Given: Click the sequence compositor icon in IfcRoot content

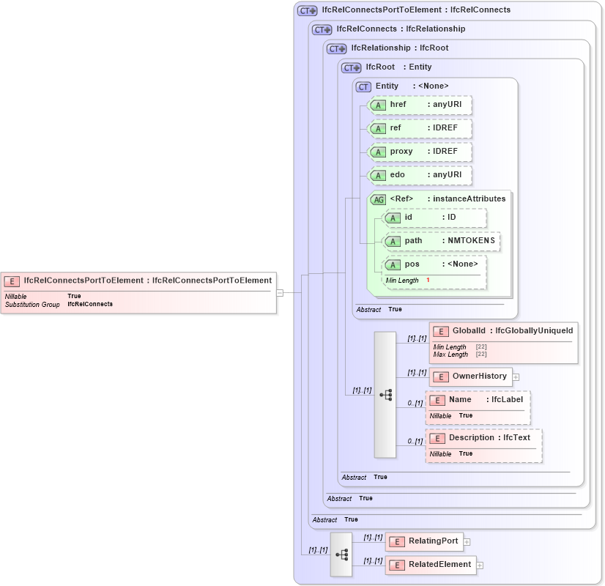Looking at the screenshot, I should (386, 393).
